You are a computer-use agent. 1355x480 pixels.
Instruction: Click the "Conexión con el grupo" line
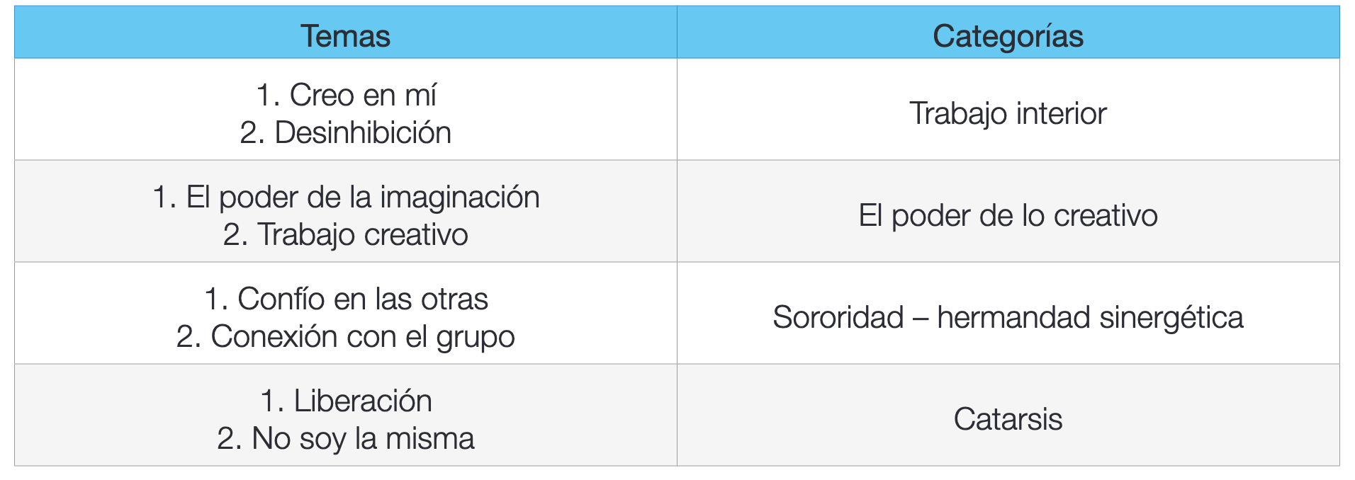point(346,336)
